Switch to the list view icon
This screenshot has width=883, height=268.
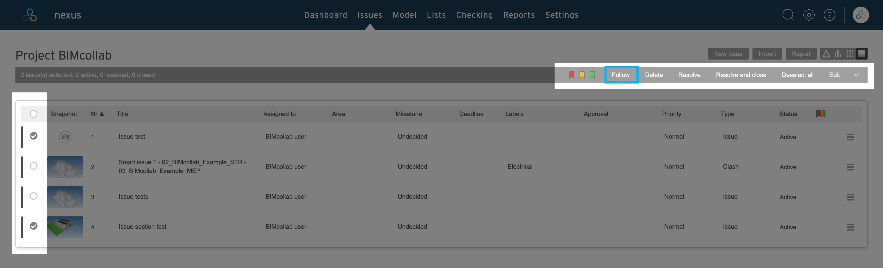(x=861, y=54)
